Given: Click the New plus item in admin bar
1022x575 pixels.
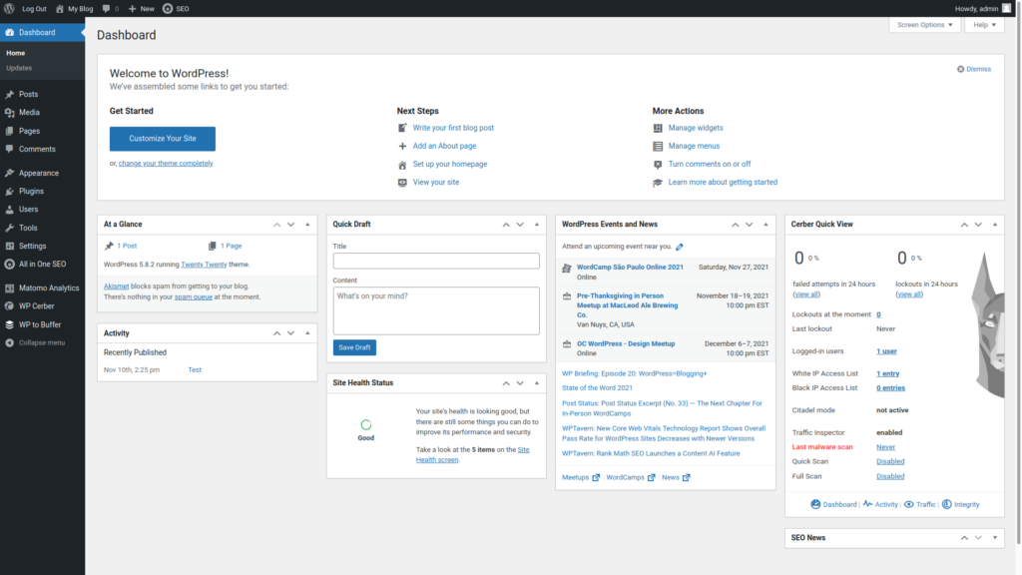Looking at the screenshot, I should 142,8.
